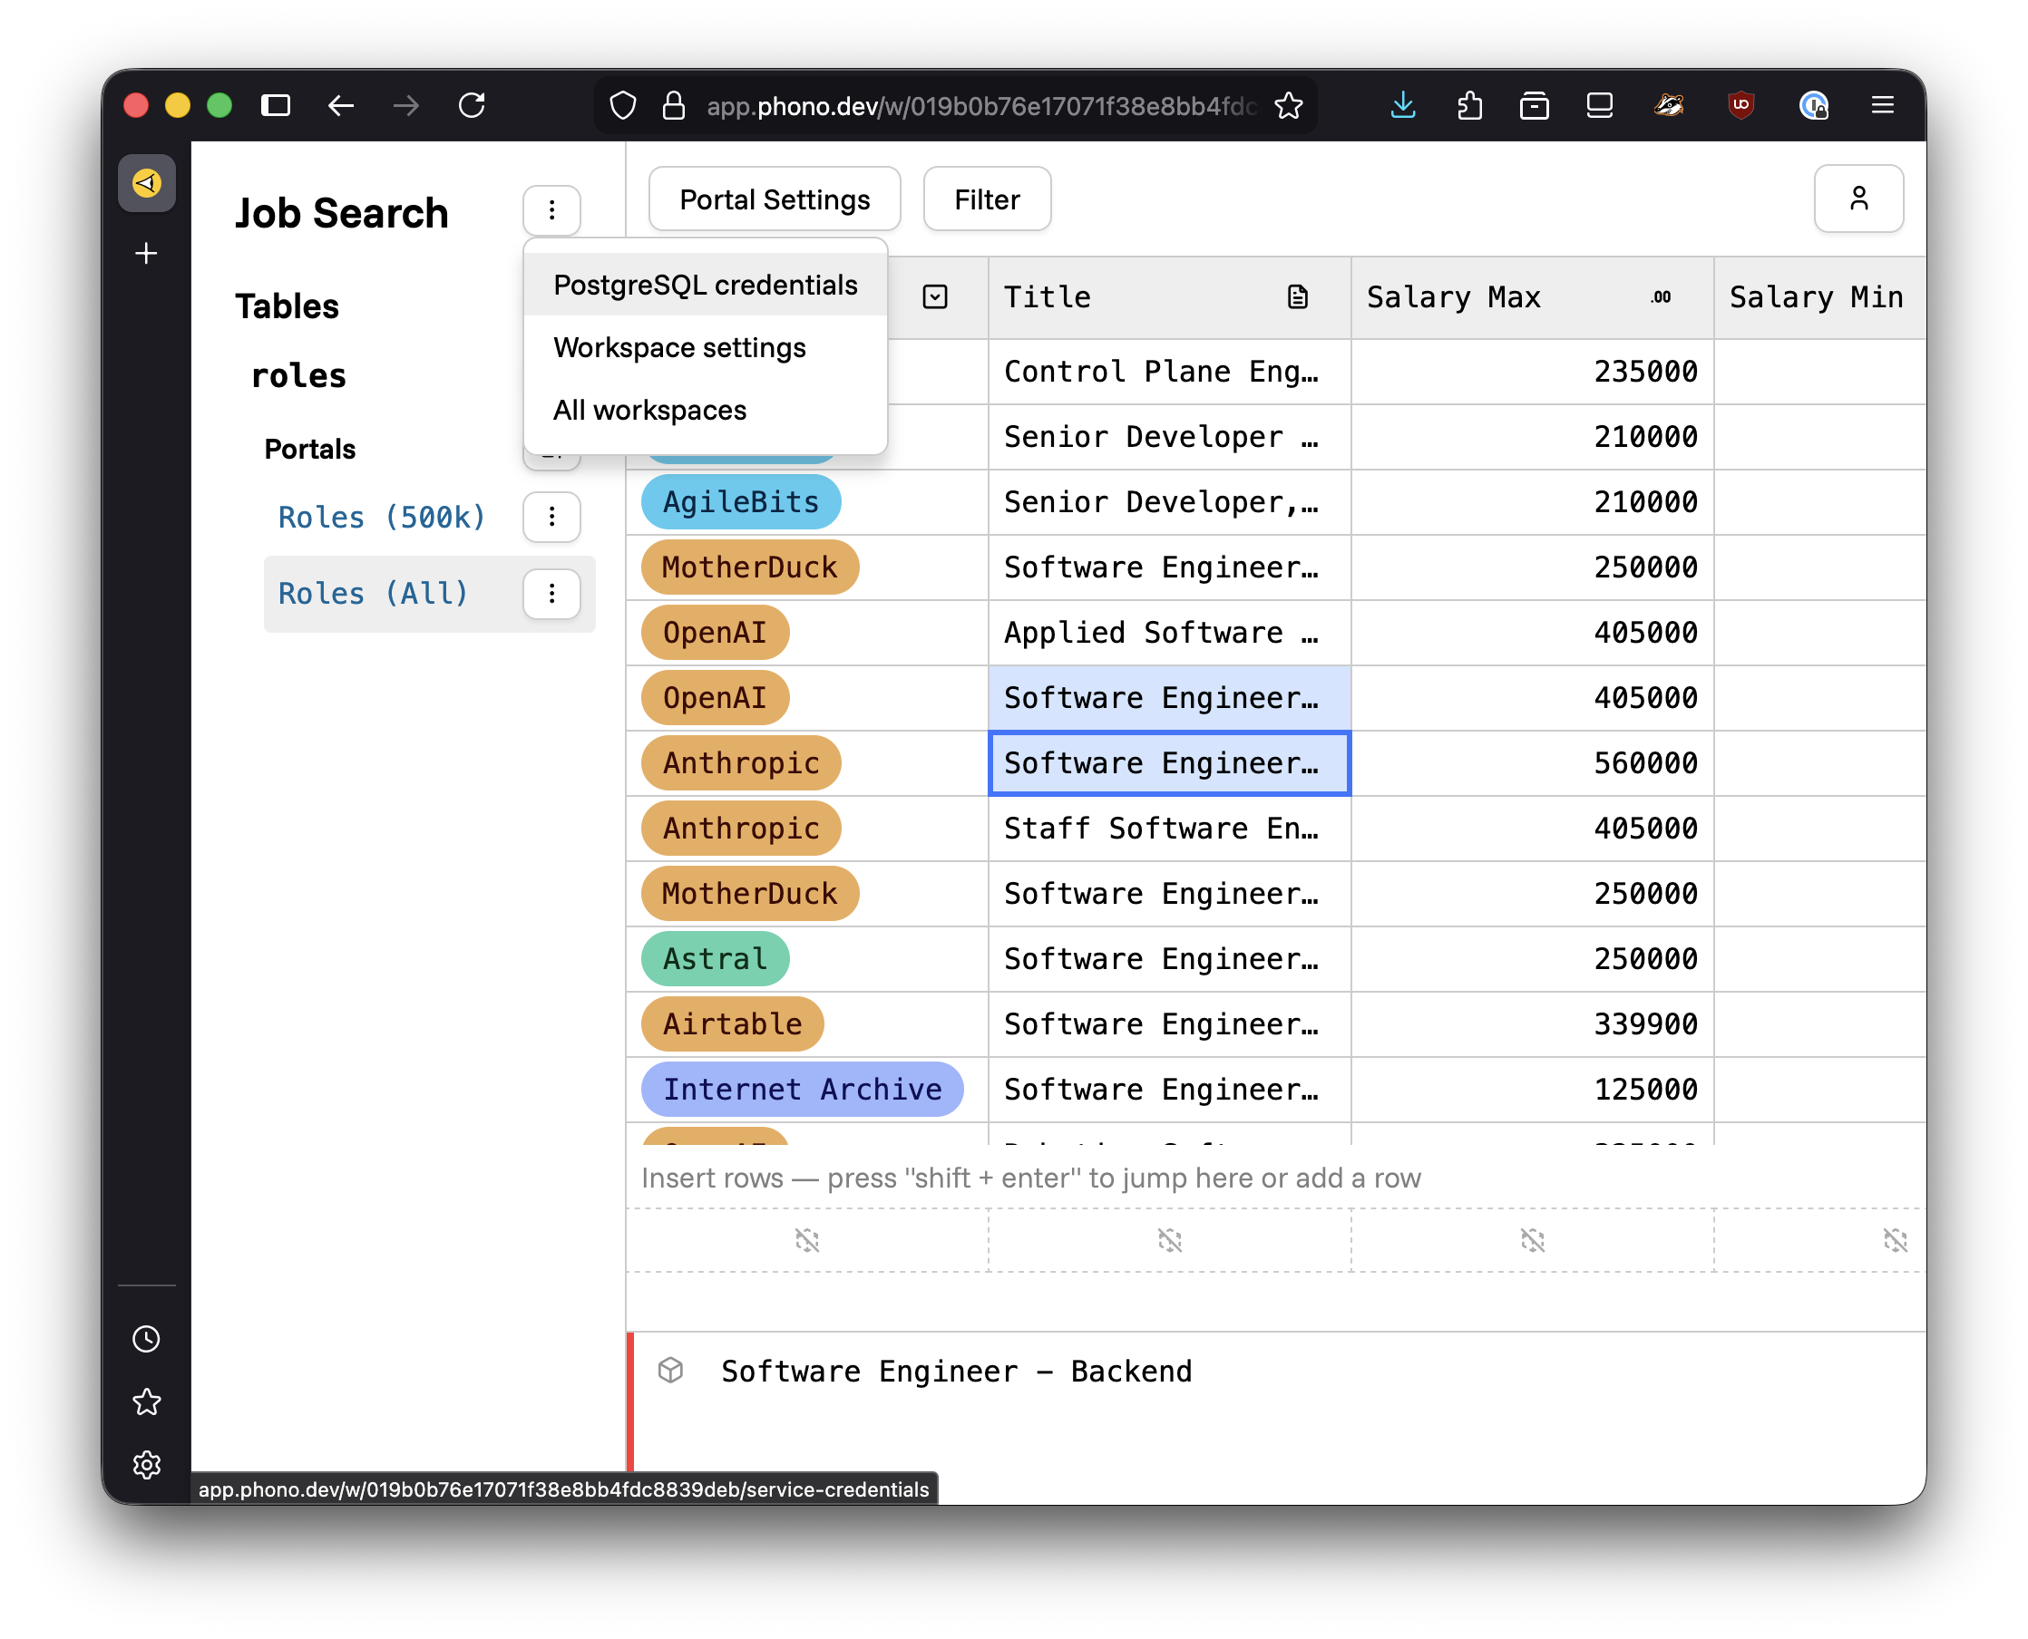This screenshot has height=1639, width=2028.
Task: Click the Portal Settings button
Action: tap(774, 199)
